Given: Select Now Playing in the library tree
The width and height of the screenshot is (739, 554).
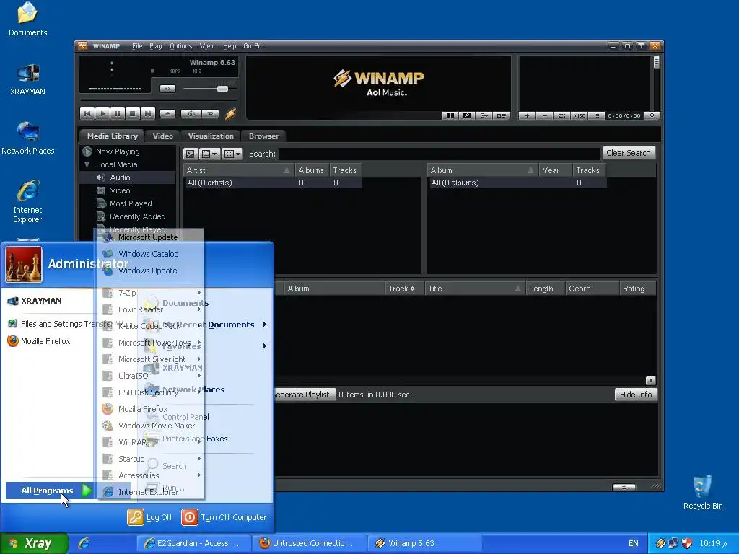Looking at the screenshot, I should 118,151.
